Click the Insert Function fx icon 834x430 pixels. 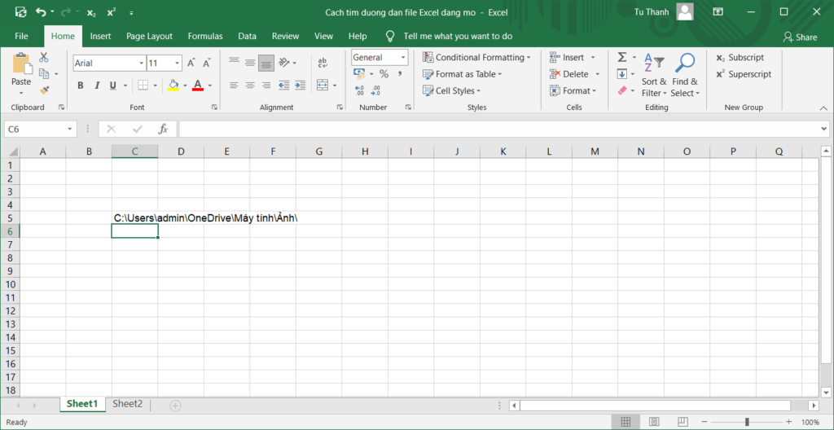[163, 129]
